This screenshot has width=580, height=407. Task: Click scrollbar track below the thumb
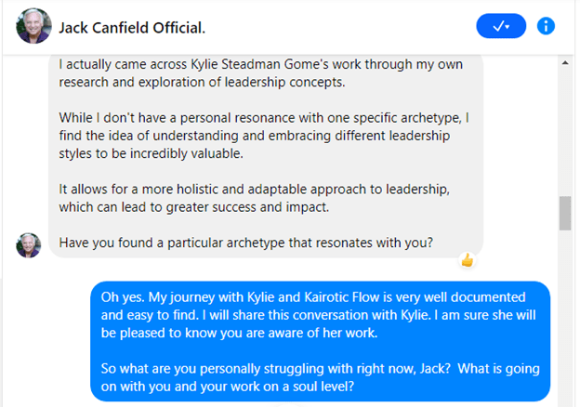tap(565, 316)
